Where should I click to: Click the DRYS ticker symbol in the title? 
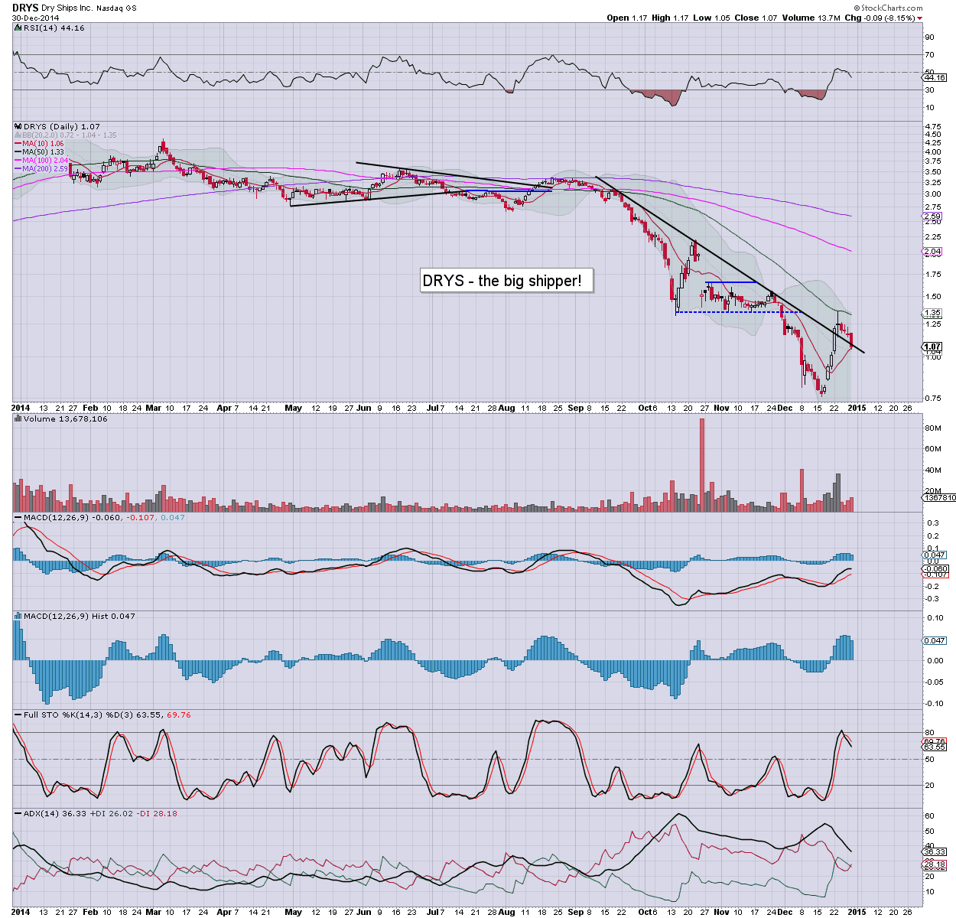click(x=27, y=7)
